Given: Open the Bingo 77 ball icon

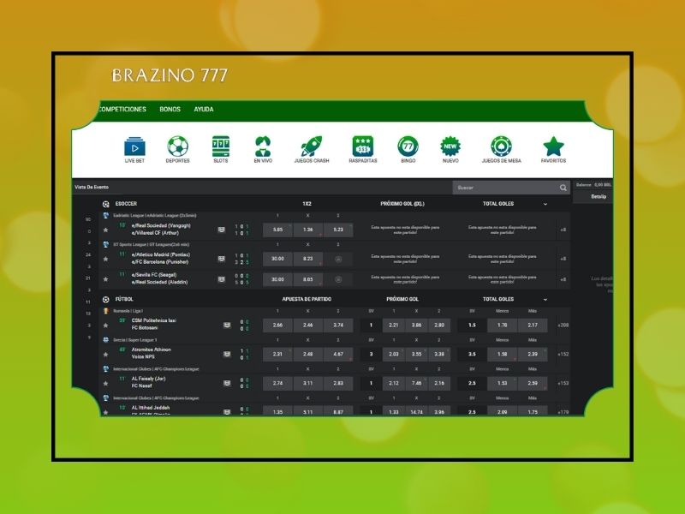Looking at the screenshot, I should [x=408, y=146].
